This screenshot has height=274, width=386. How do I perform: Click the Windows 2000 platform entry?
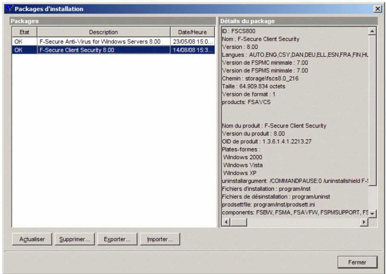[242, 157]
